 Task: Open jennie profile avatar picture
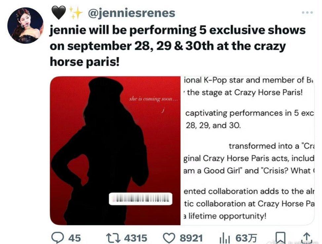pyautogui.click(x=25, y=26)
